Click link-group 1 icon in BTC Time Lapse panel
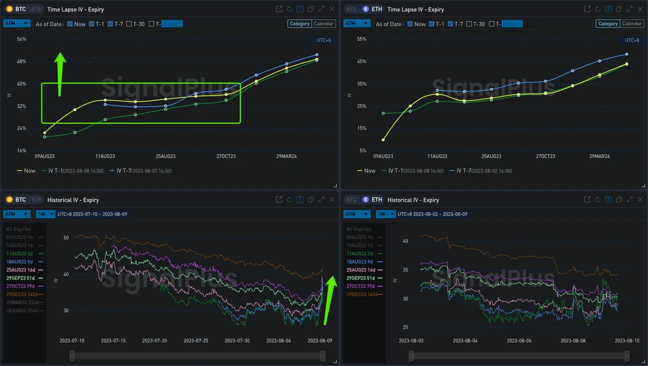This screenshot has width=648, height=366. (300, 9)
